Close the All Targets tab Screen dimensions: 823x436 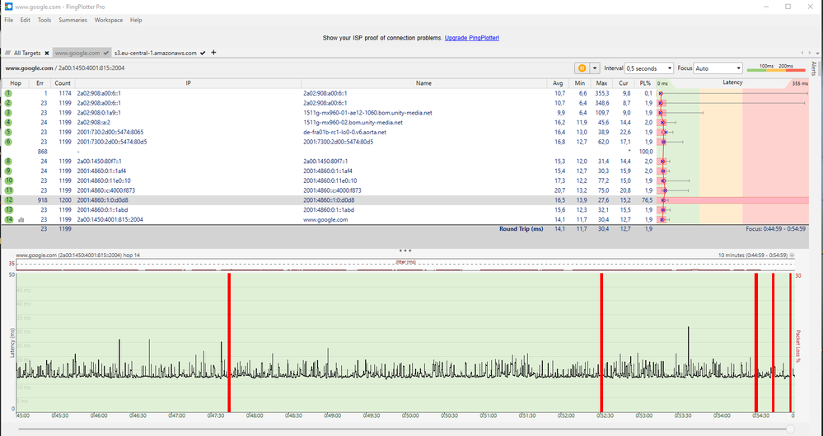tap(47, 53)
